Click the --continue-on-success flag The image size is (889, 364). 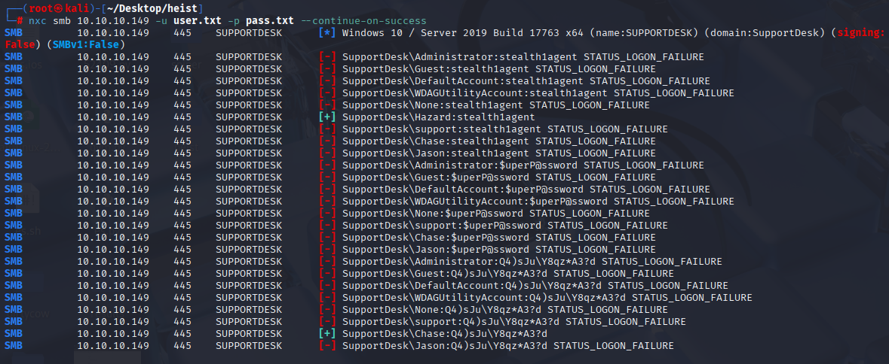point(363,21)
